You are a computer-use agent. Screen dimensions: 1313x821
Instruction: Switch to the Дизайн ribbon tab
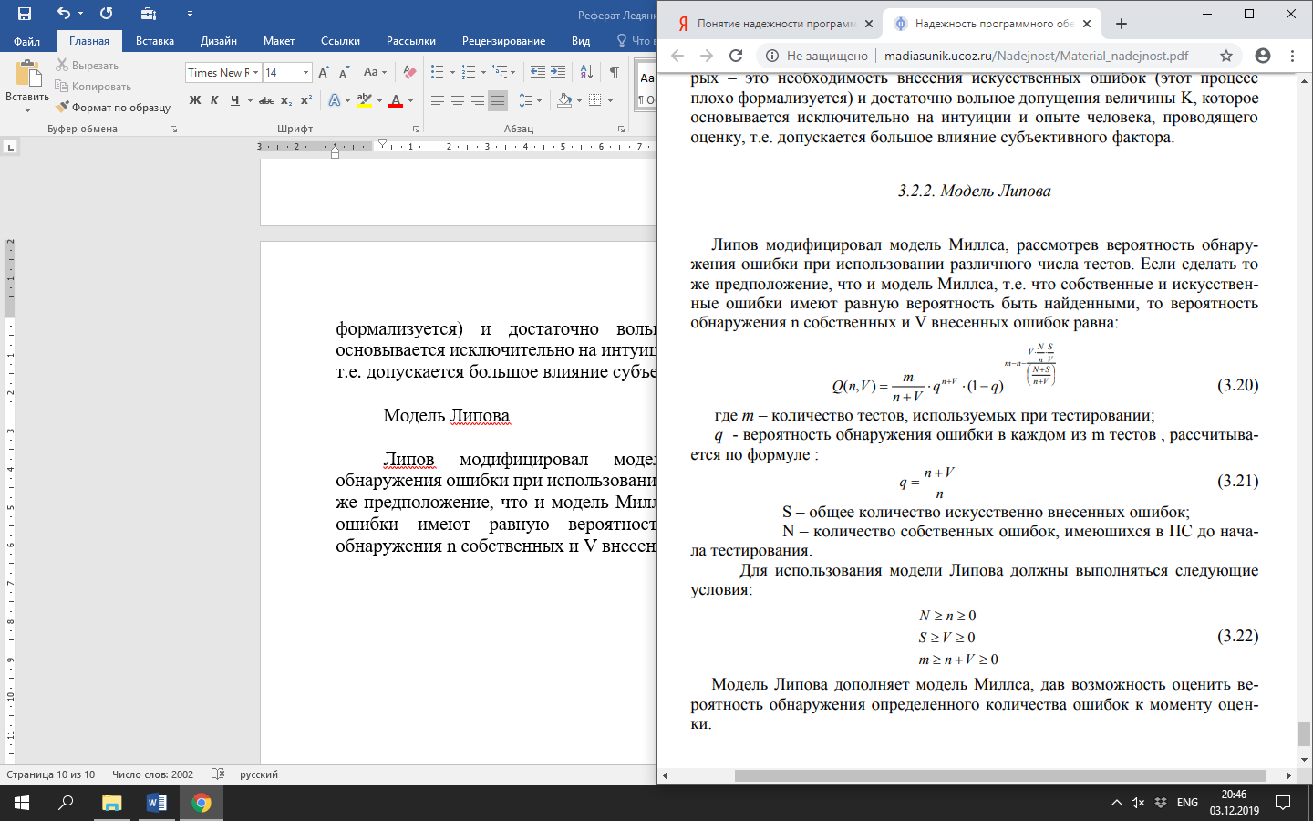tap(219, 41)
